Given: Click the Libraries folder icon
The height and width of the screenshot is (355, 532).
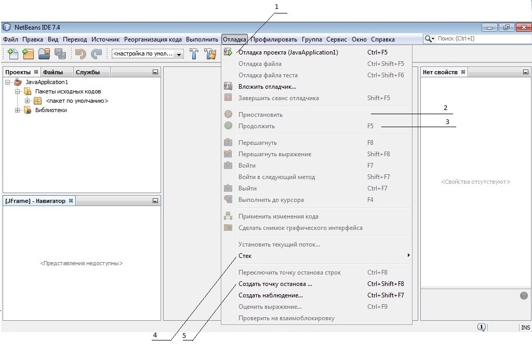Looking at the screenshot, I should 28,110.
